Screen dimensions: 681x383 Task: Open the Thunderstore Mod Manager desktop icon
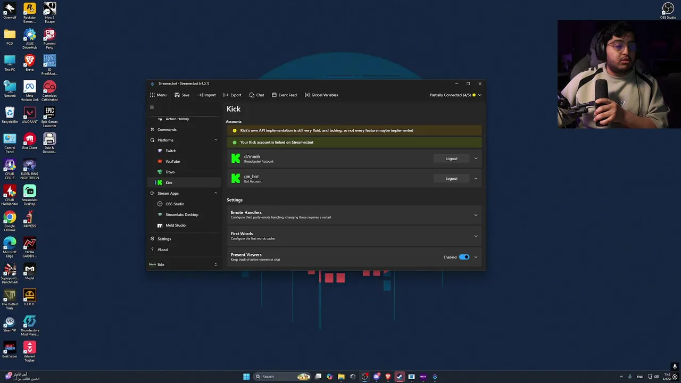click(x=30, y=326)
